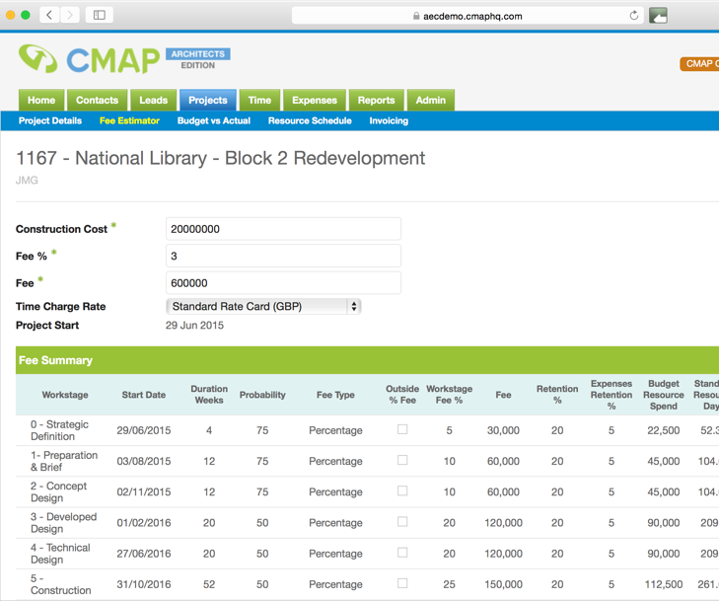This screenshot has width=719, height=601.
Task: Click the CMAP logo
Action: 89,59
